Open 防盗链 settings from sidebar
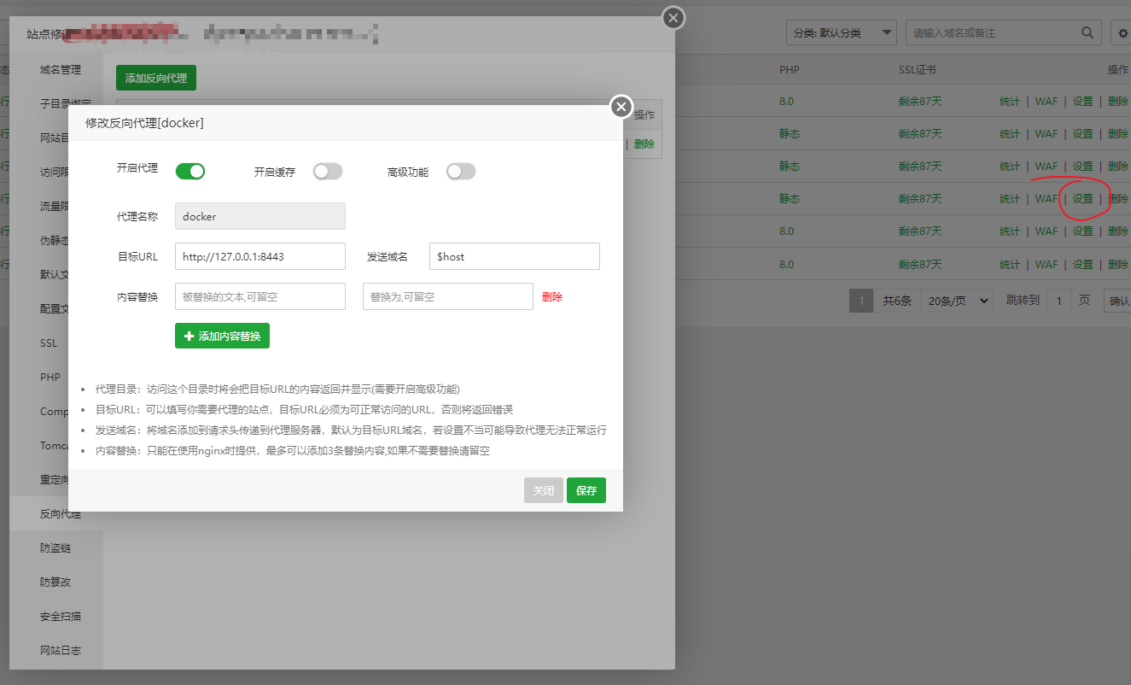 coord(55,547)
